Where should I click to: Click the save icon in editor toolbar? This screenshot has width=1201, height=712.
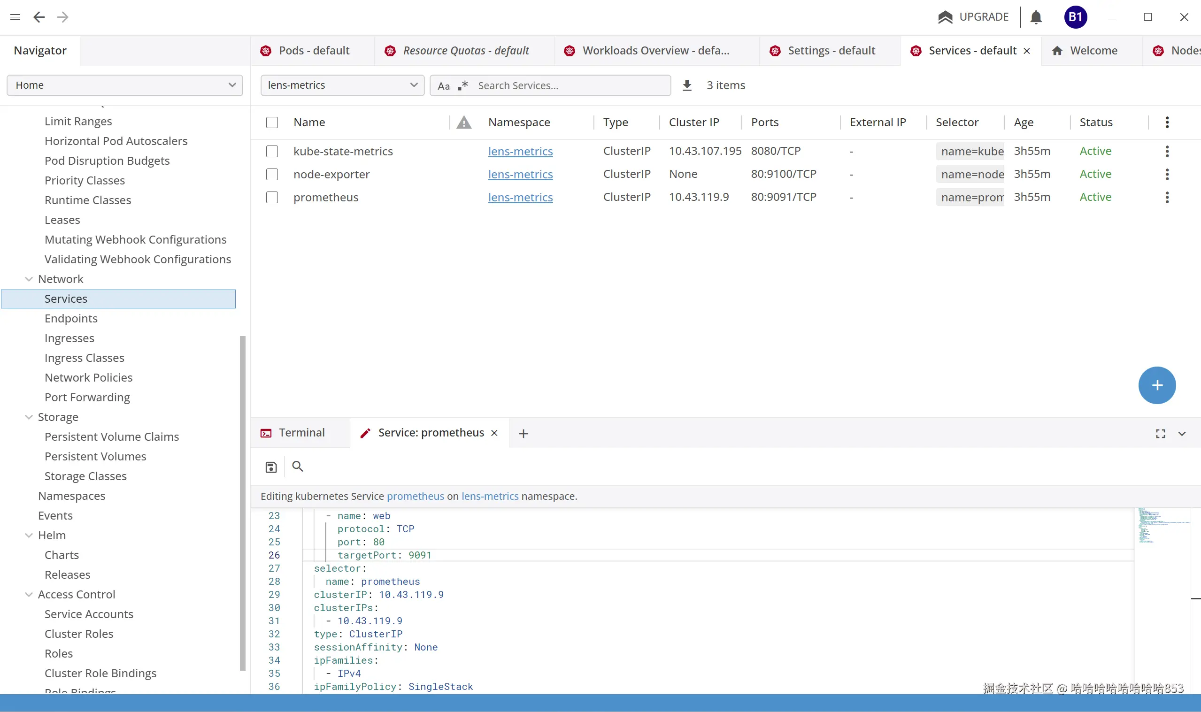(271, 467)
